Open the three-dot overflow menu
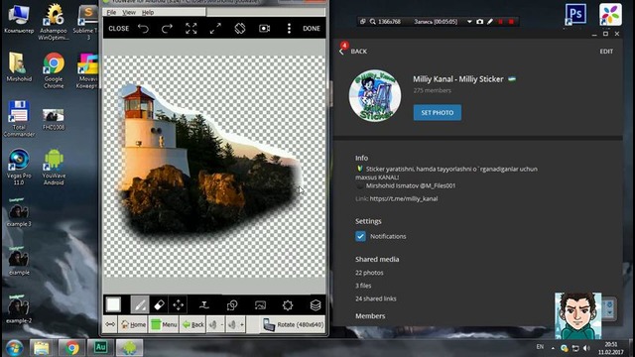The image size is (635, 357). [289, 29]
